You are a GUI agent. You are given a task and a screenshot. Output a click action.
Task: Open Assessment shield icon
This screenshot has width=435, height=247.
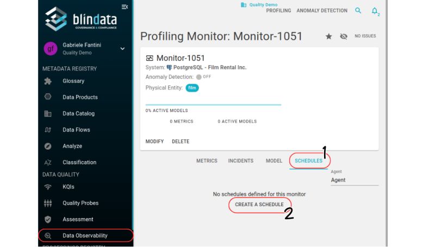pos(48,219)
